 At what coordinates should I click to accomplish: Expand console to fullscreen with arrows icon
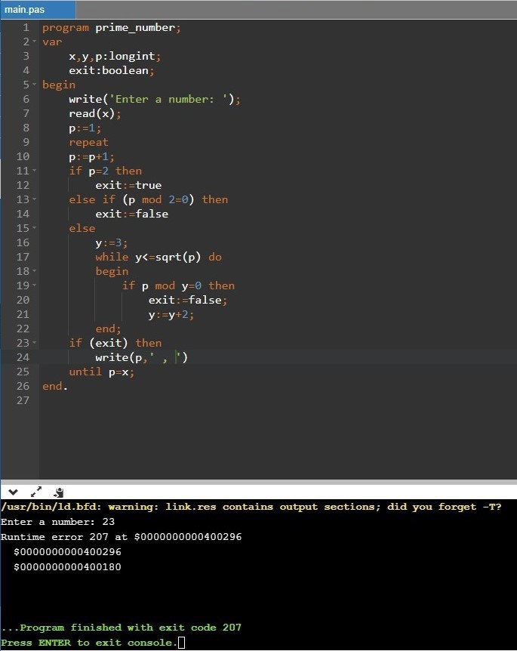click(35, 492)
